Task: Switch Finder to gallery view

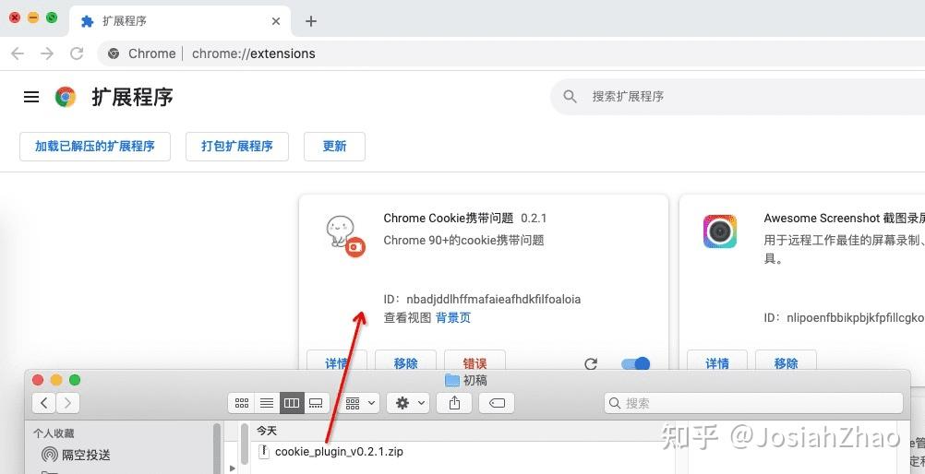Action: click(x=317, y=403)
